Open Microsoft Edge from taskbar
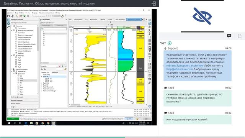 click(26, 123)
